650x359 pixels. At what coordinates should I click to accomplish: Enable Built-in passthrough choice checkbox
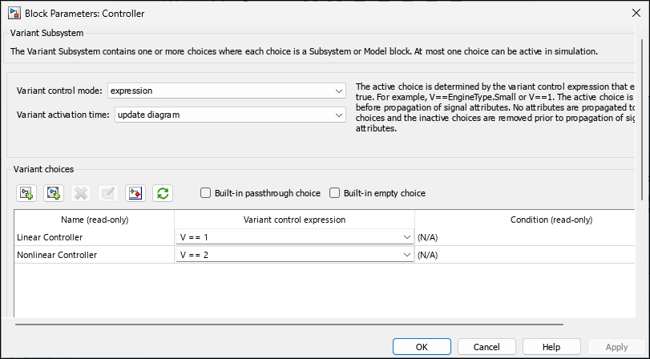pos(206,193)
